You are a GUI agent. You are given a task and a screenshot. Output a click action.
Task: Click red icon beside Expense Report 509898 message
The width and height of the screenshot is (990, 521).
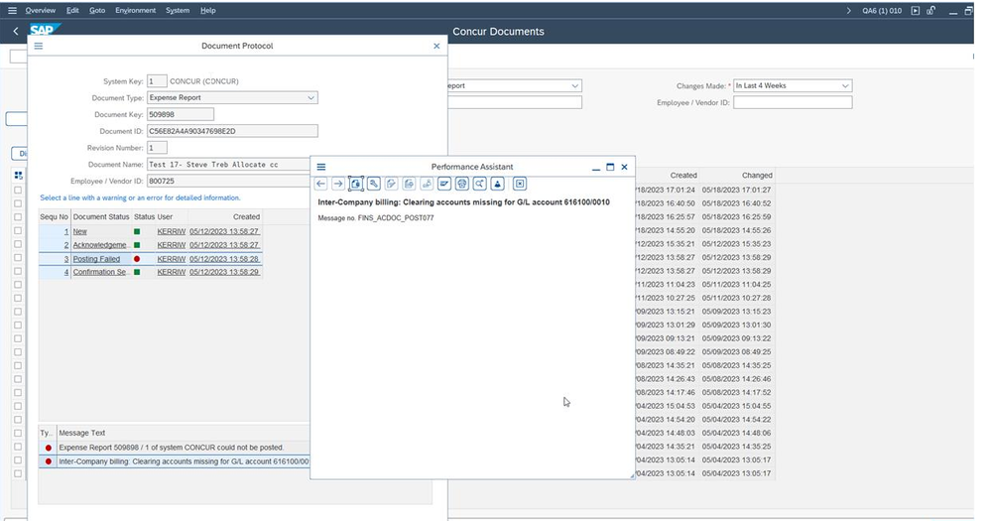[x=48, y=448]
